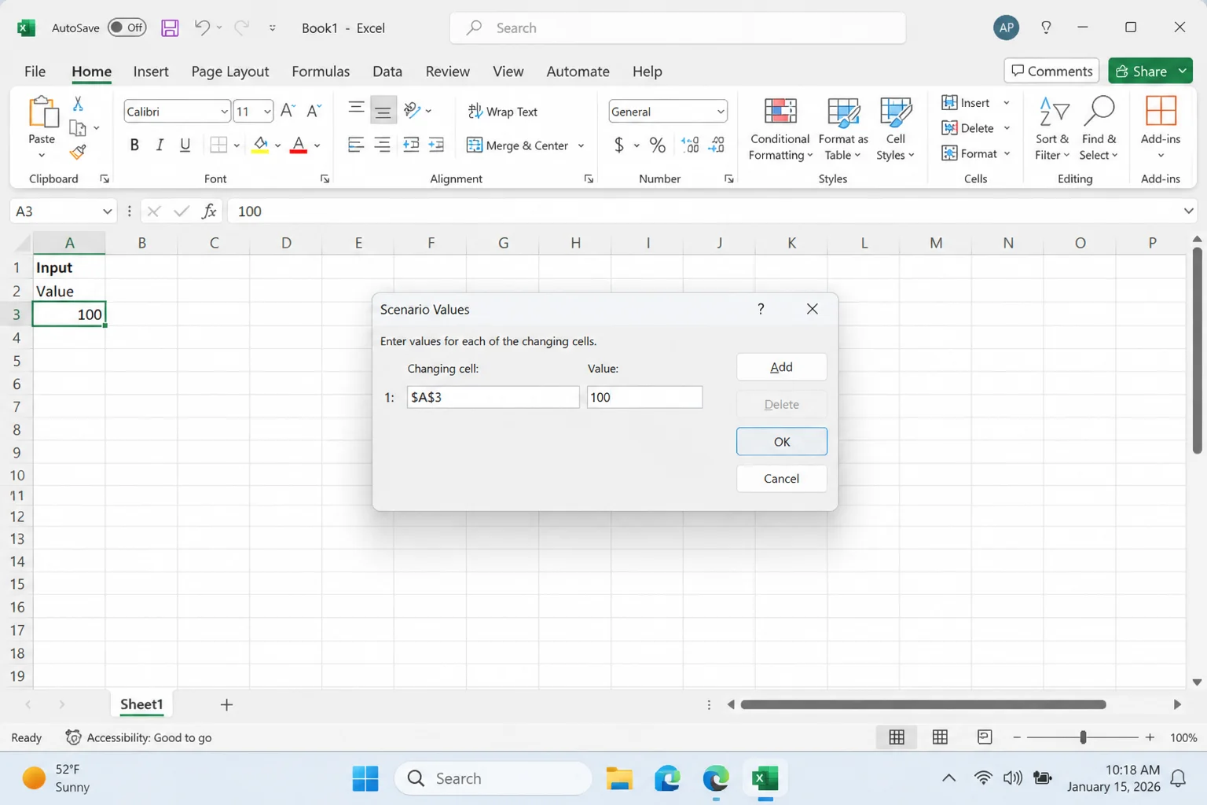Open the font size dropdown
This screenshot has width=1207, height=805.
pyautogui.click(x=267, y=112)
